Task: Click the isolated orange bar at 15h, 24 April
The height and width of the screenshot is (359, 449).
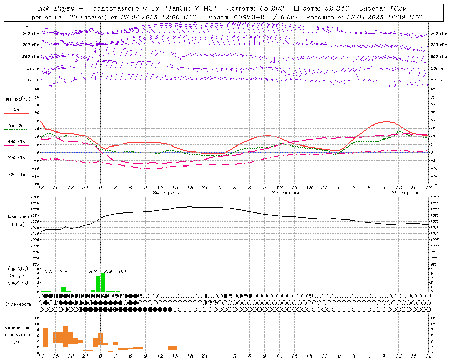Action: point(173,348)
